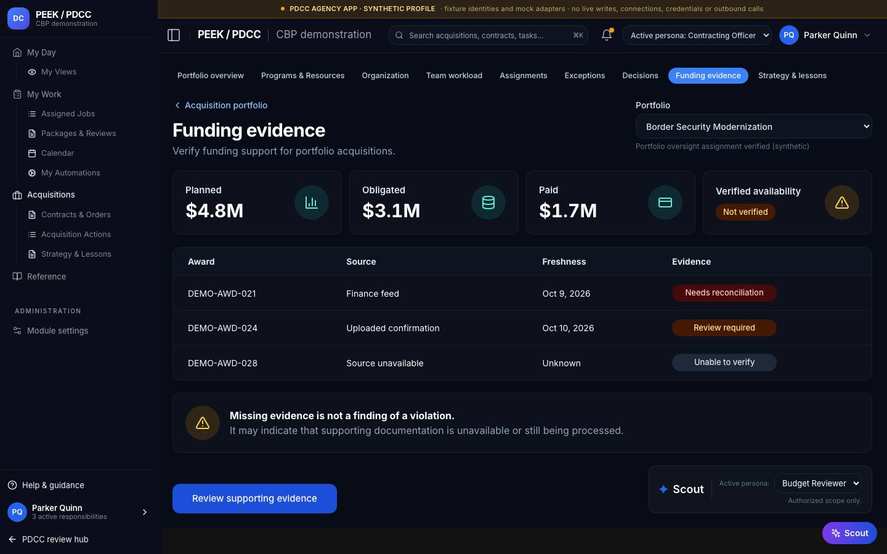The image size is (887, 554).
Task: Click the search magnifier icon
Action: [x=399, y=35]
